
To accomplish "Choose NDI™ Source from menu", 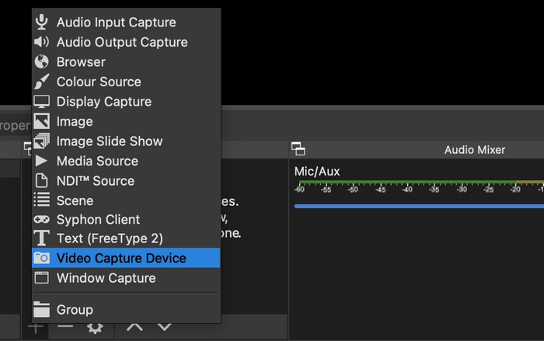I will click(x=95, y=181).
